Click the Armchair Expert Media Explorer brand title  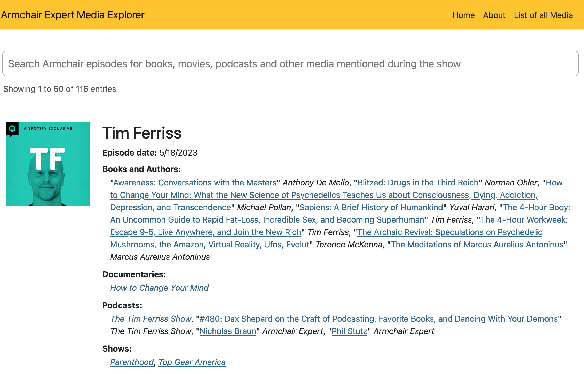click(73, 15)
